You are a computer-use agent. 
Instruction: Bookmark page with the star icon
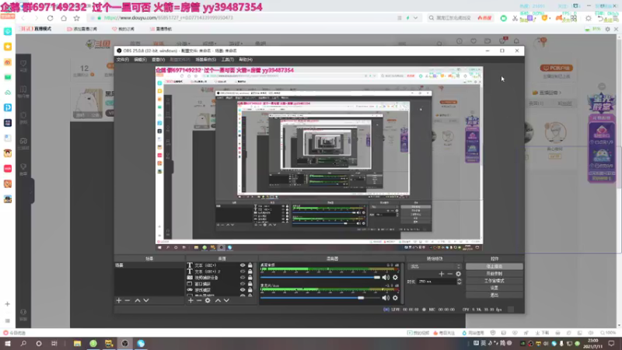tap(76, 18)
